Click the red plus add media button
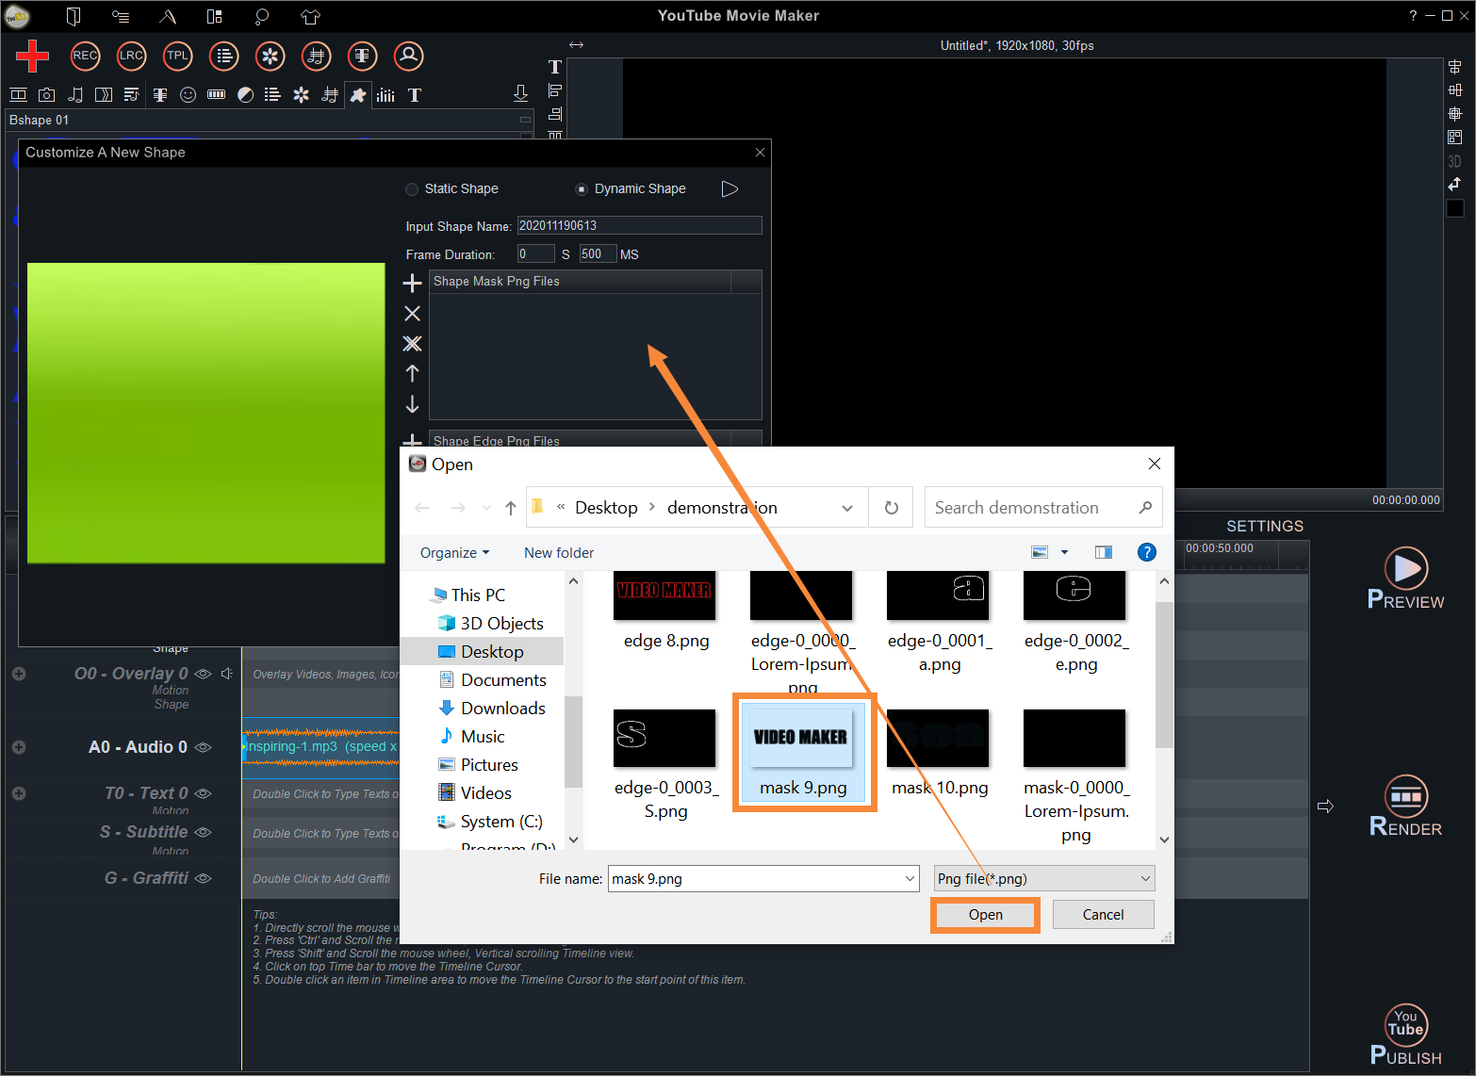The height and width of the screenshot is (1076, 1476). pos(32,57)
